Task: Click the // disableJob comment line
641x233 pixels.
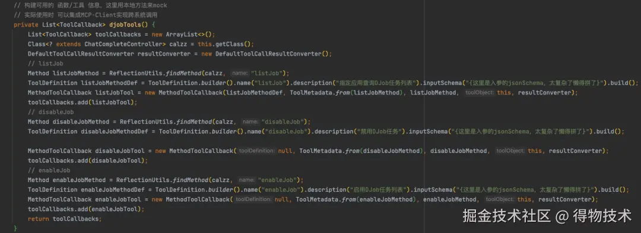Action: point(50,112)
